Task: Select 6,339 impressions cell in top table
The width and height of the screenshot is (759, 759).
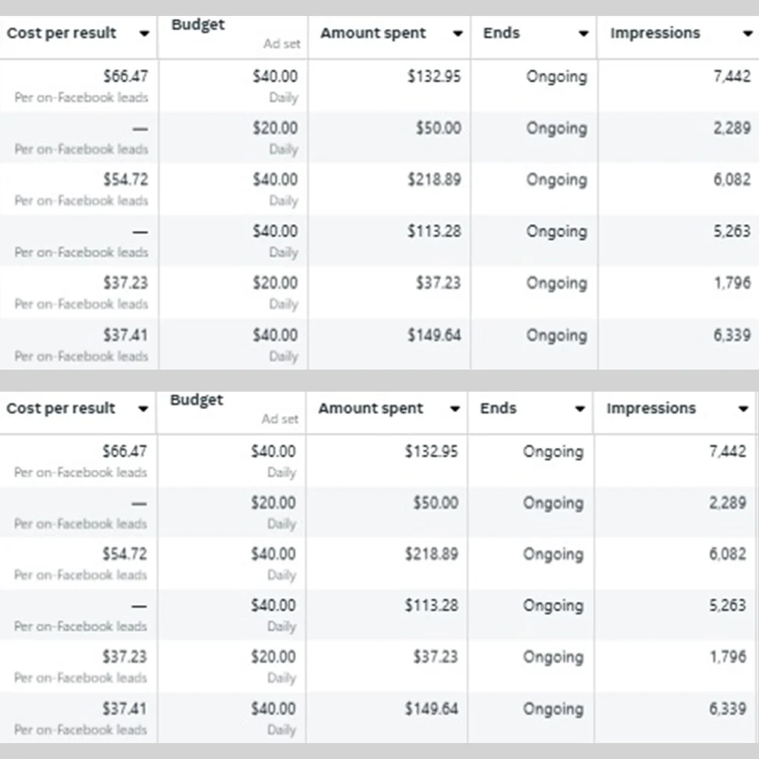Action: pyautogui.click(x=732, y=335)
